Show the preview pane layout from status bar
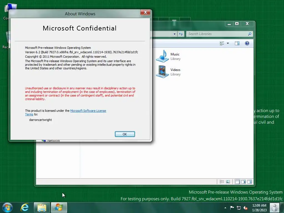The height and width of the screenshot is (213, 284). (x=250, y=182)
